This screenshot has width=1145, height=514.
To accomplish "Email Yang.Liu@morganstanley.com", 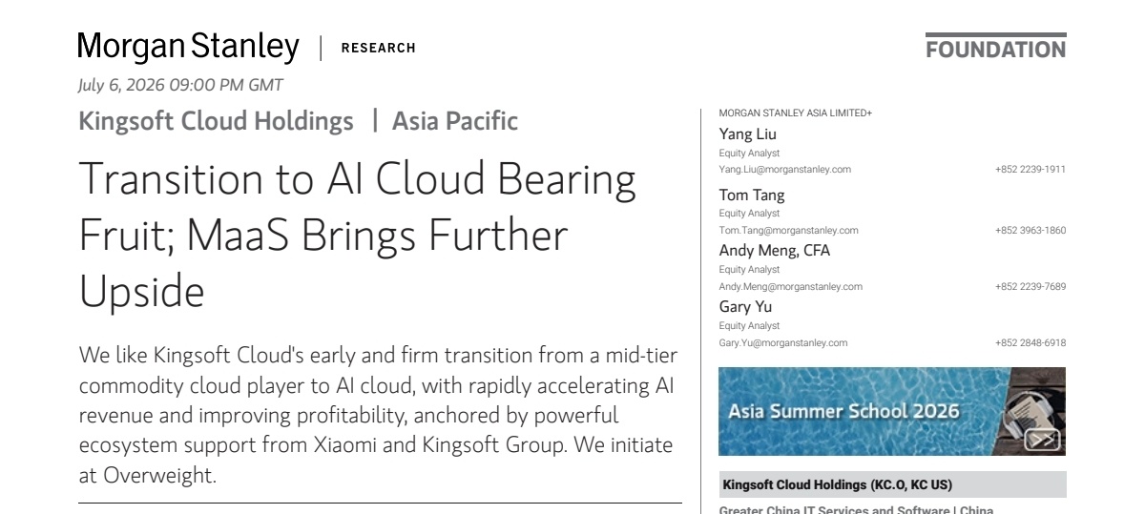I will pos(784,170).
